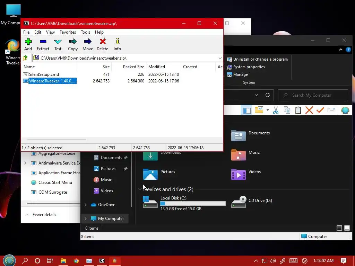355x266 pixels.
Task: Click Uninstall or change a program
Action: (257, 59)
